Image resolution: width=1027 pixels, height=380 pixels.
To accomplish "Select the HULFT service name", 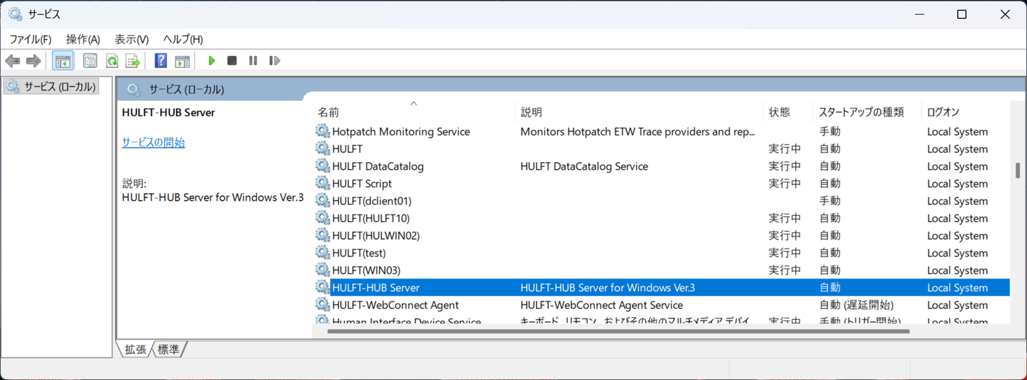I will click(347, 149).
